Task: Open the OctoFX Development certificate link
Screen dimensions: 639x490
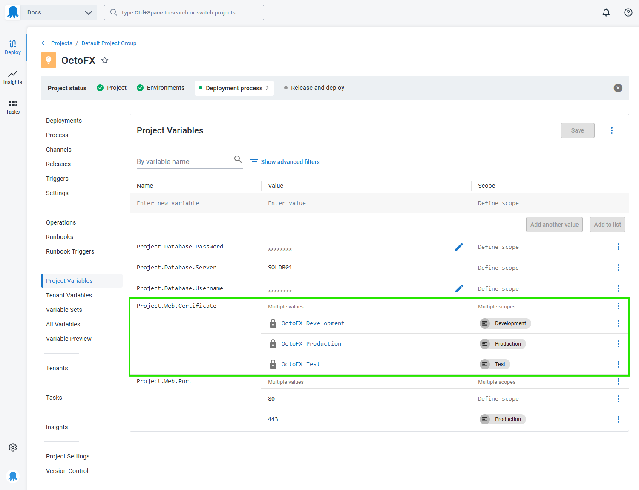Action: [313, 323]
